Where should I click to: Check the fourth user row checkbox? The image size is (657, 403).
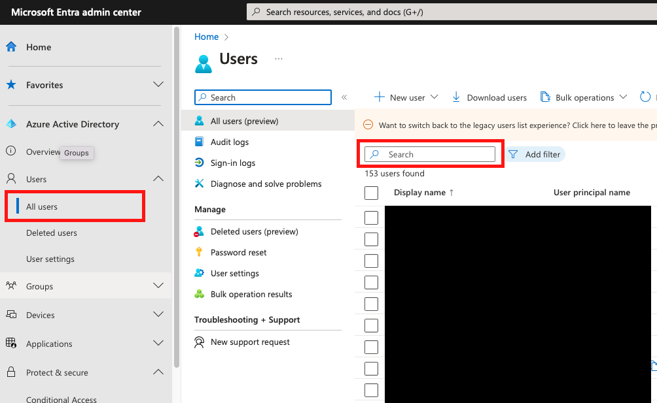pyautogui.click(x=371, y=283)
